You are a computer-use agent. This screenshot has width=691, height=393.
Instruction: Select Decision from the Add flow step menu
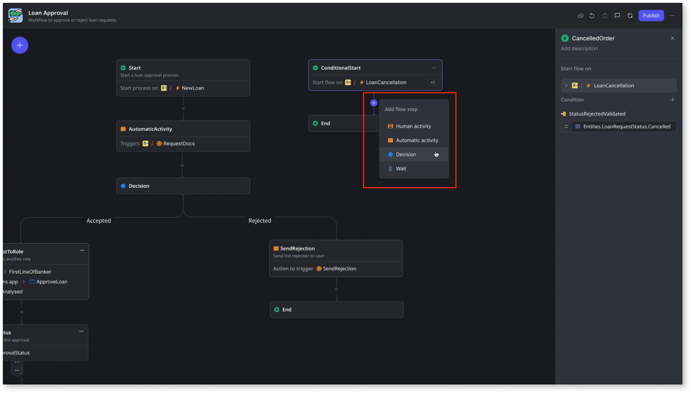(406, 154)
